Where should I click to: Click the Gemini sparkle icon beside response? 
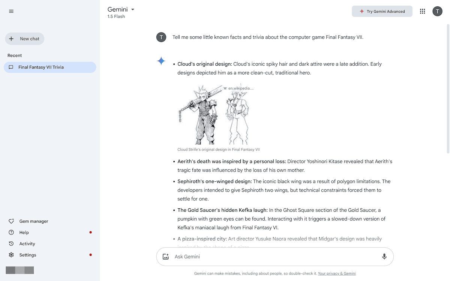pos(161,61)
